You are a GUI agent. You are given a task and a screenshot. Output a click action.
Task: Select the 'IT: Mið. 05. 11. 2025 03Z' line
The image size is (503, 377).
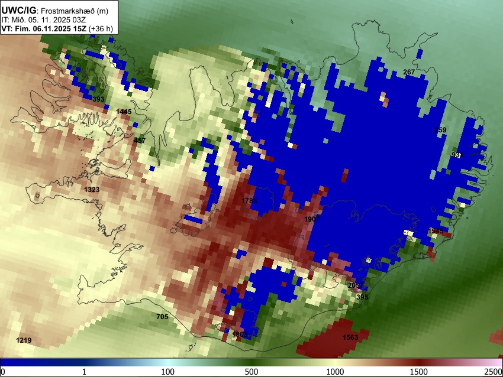[44, 20]
